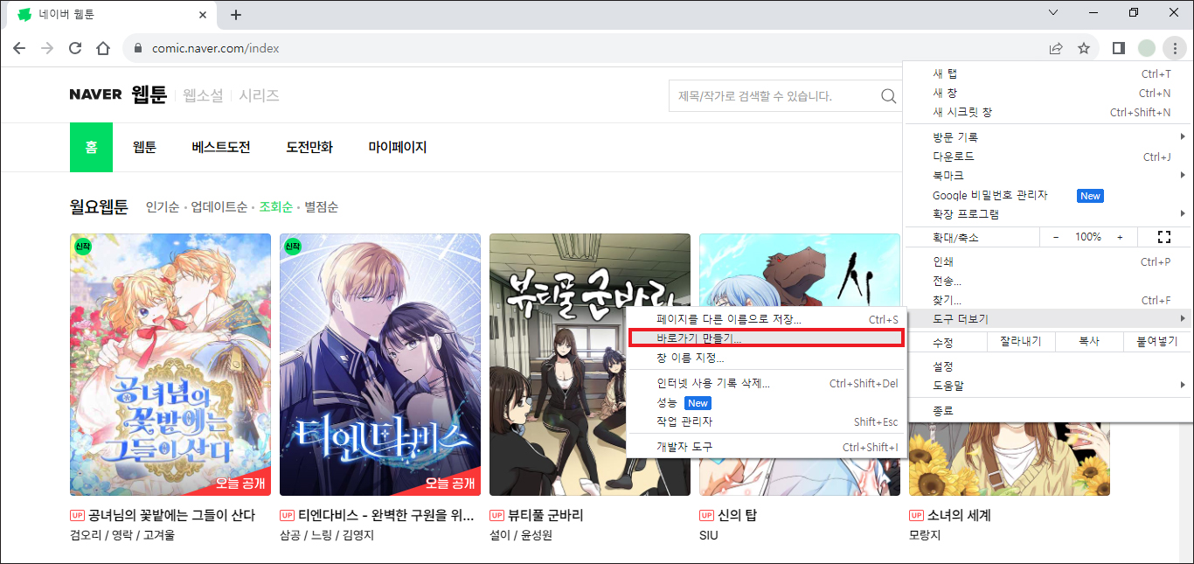Click 복사 in edit row
This screenshot has width=1194, height=564.
tap(1088, 342)
